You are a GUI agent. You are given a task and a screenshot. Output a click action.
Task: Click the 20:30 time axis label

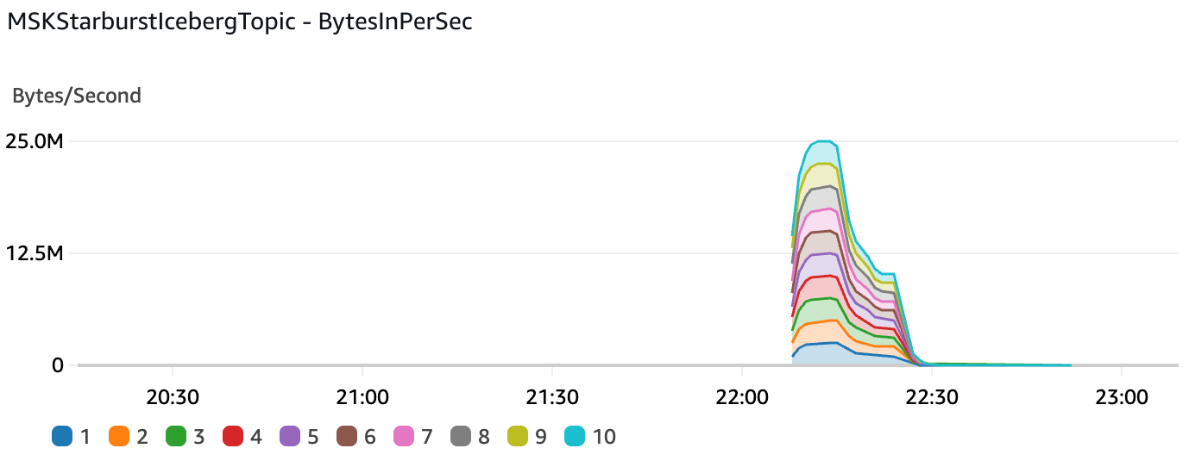[173, 397]
